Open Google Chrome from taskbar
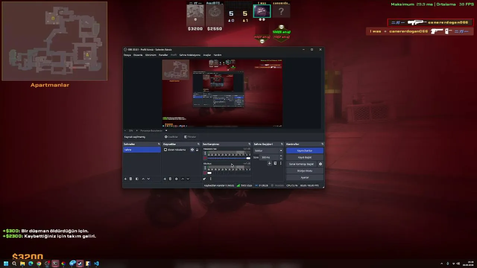 tap(39, 264)
